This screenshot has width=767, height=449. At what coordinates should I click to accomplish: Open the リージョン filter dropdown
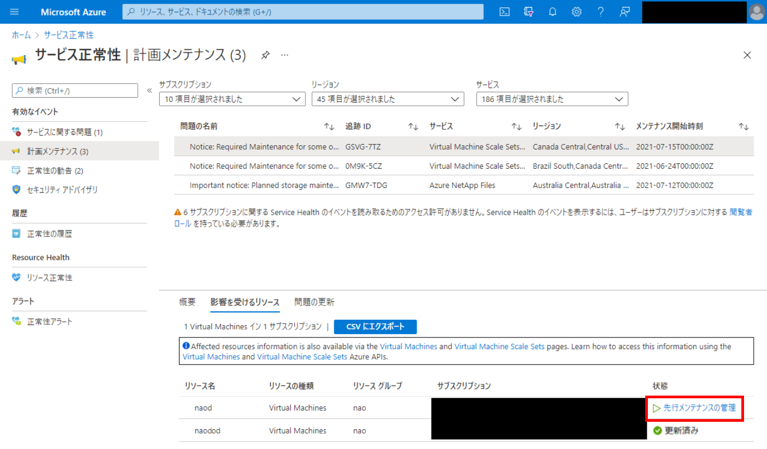388,99
